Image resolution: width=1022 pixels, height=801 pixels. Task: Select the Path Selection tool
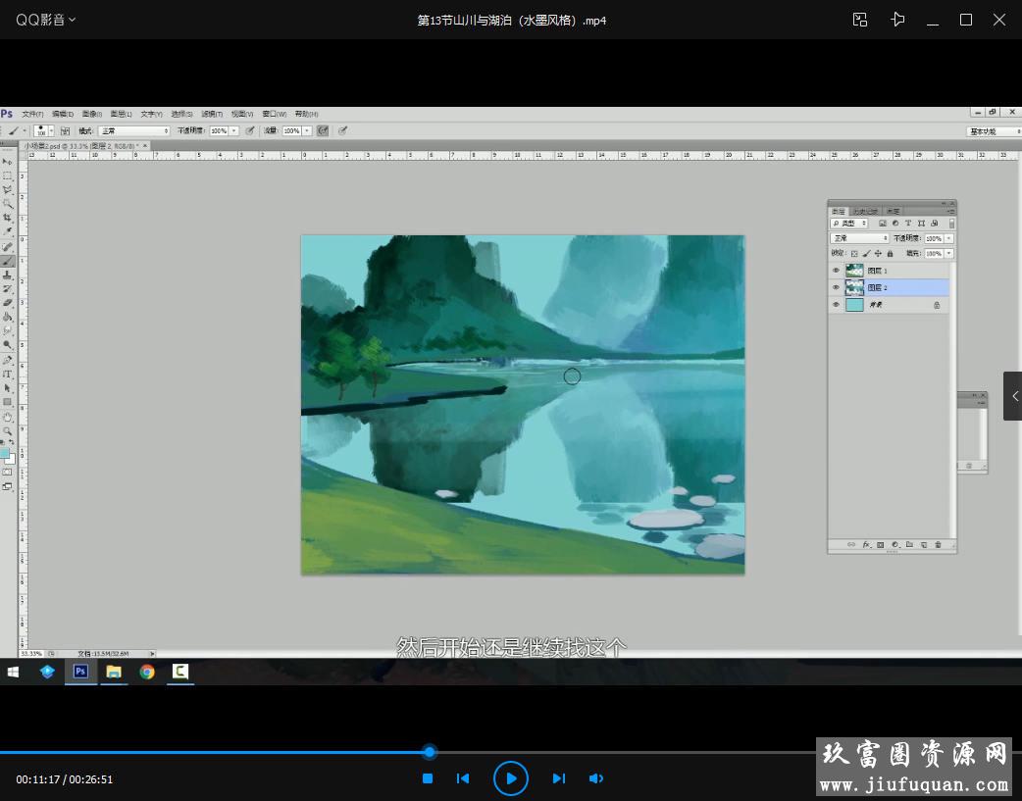click(7, 388)
